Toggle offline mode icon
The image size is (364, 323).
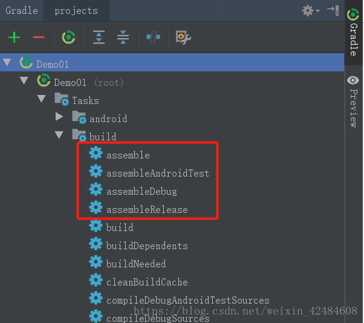tap(153, 37)
